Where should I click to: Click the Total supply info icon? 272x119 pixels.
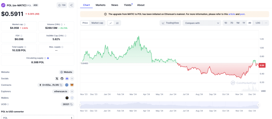[x=25, y=47]
